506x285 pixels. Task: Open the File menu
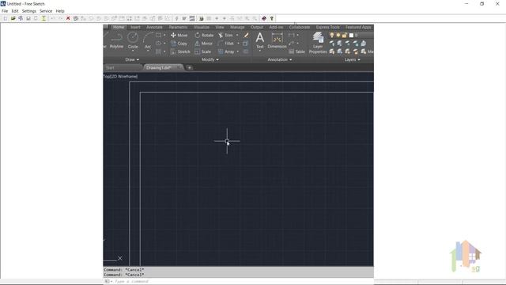5,11
